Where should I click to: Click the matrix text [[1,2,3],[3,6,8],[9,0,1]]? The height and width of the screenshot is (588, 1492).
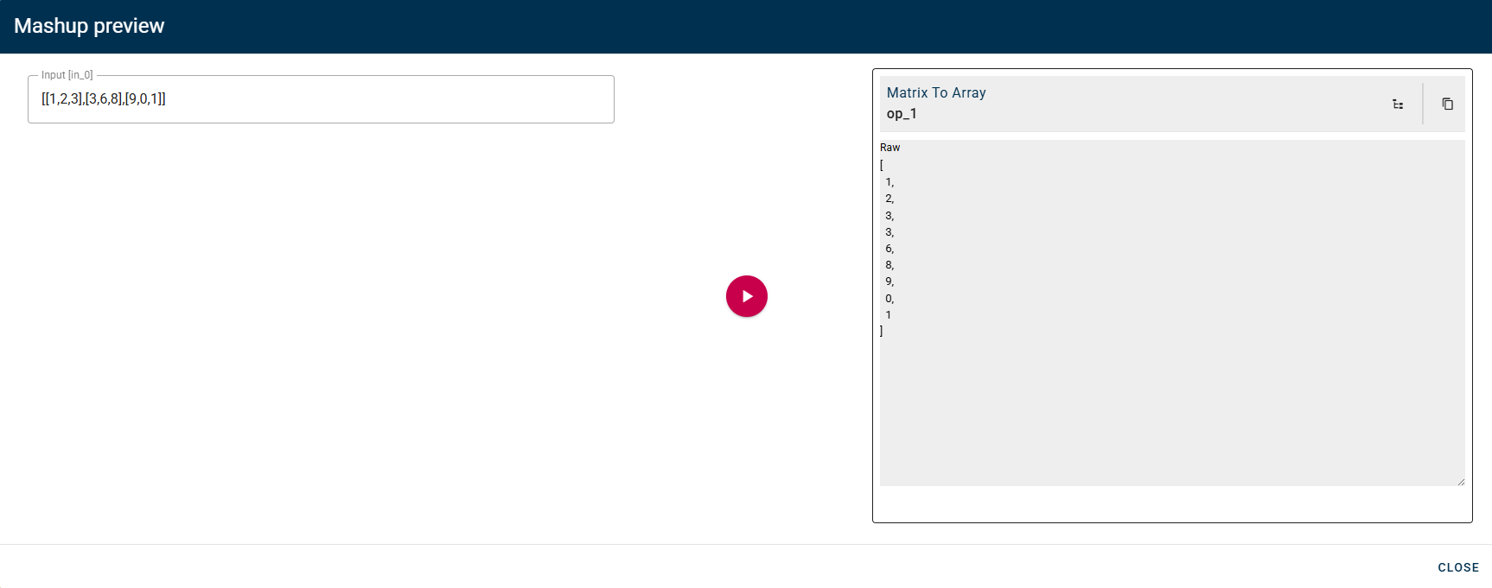point(104,99)
